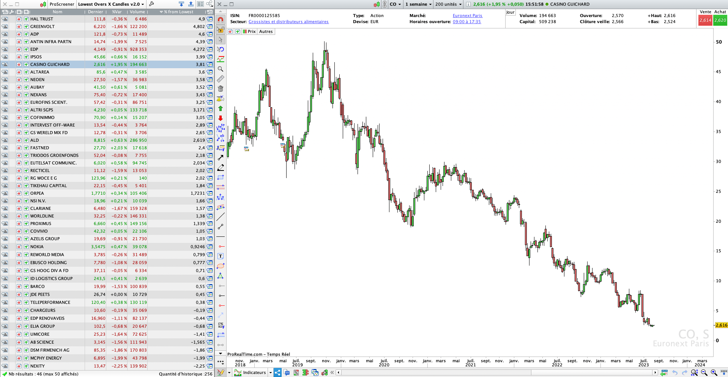This screenshot has height=377, width=728.
Task: Click the red plus toggle beside Prix tab
Action: click(x=230, y=31)
